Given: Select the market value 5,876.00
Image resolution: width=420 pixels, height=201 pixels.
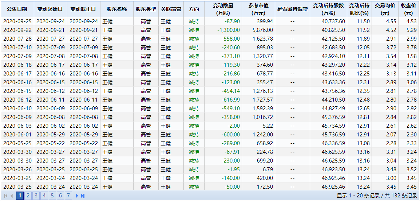Looking at the screenshot, I should (263, 30).
